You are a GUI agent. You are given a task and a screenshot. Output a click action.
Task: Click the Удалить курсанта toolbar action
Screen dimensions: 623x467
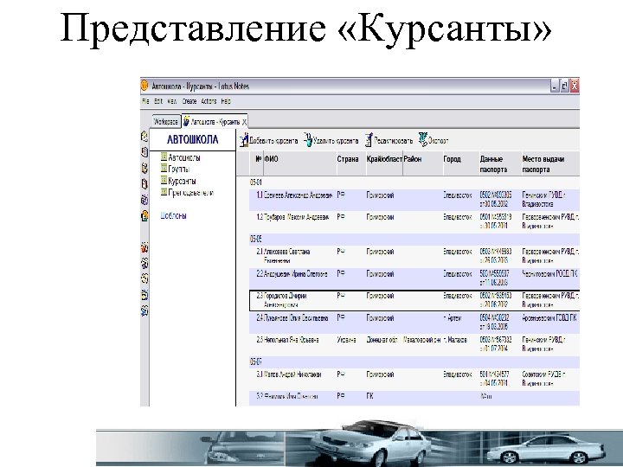331,141
